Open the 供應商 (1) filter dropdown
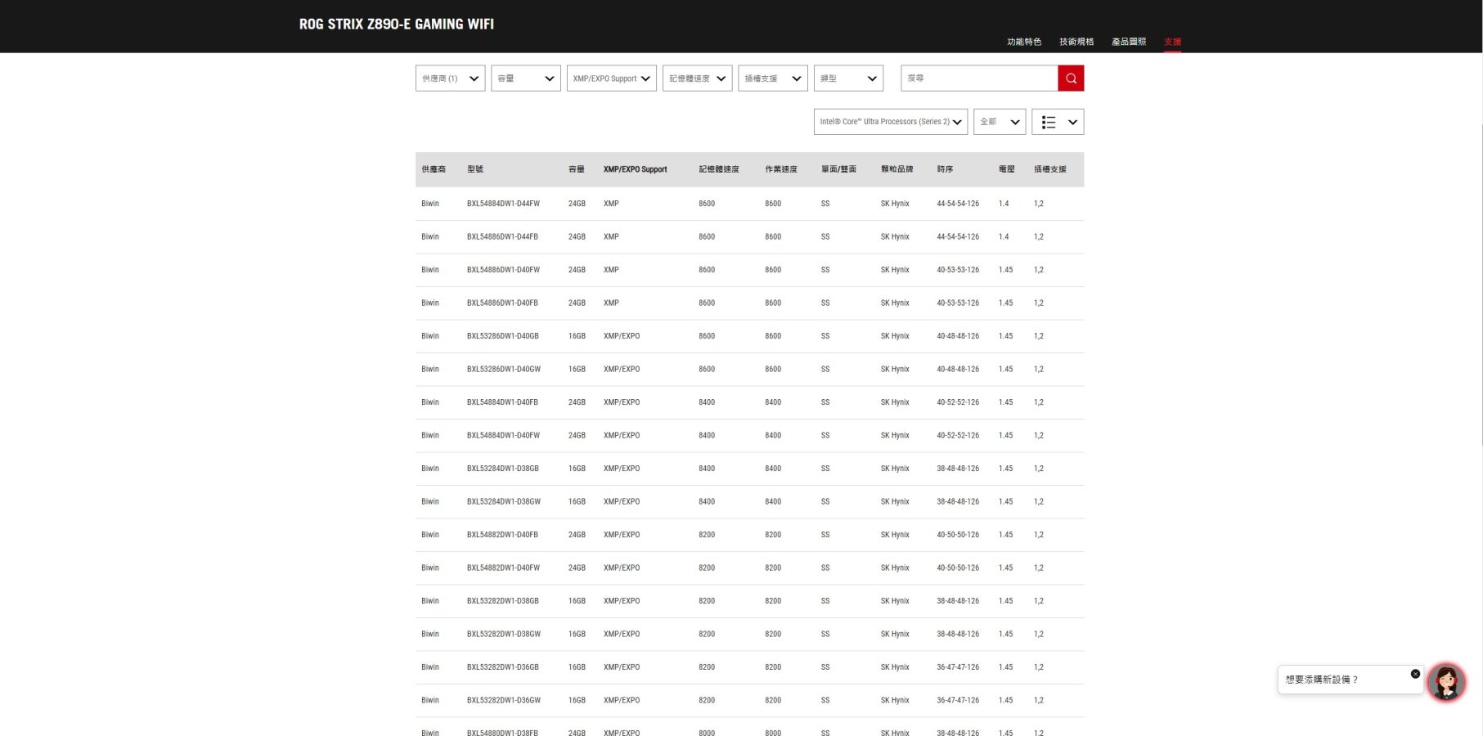 coord(451,79)
